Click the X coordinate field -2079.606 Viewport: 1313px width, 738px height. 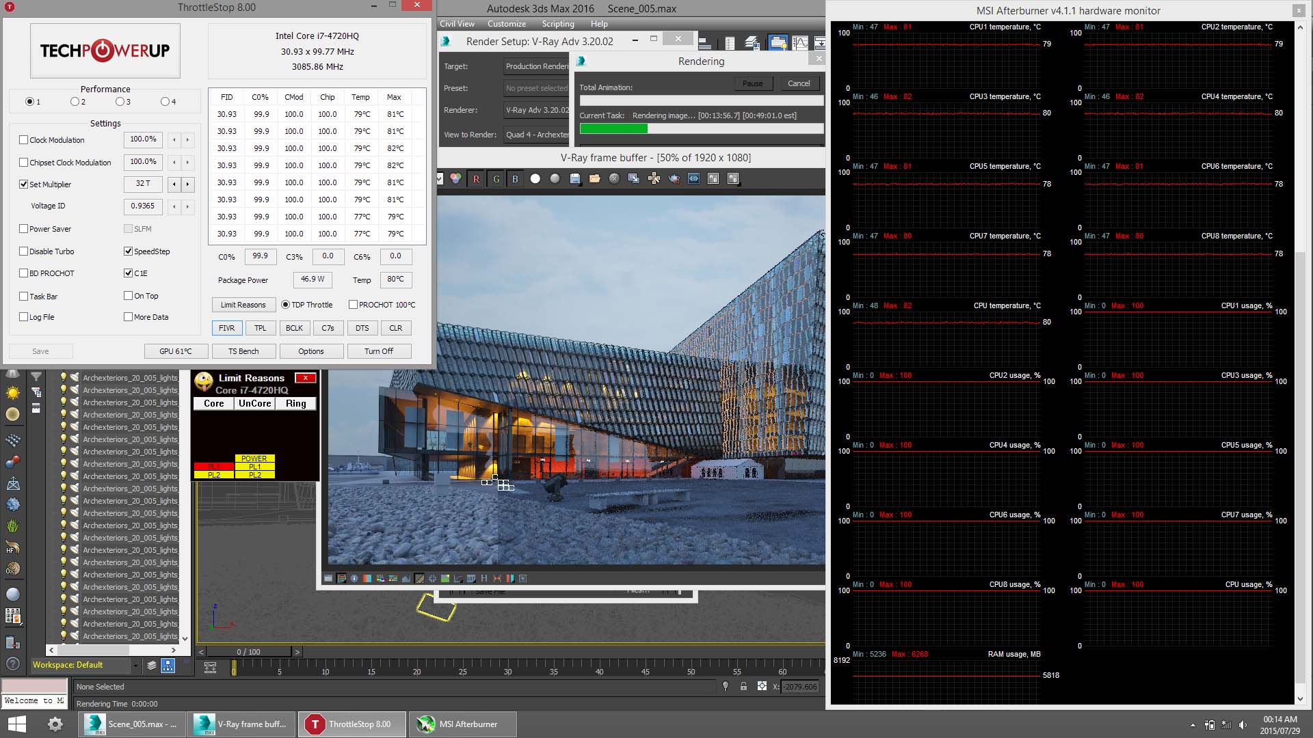point(799,687)
